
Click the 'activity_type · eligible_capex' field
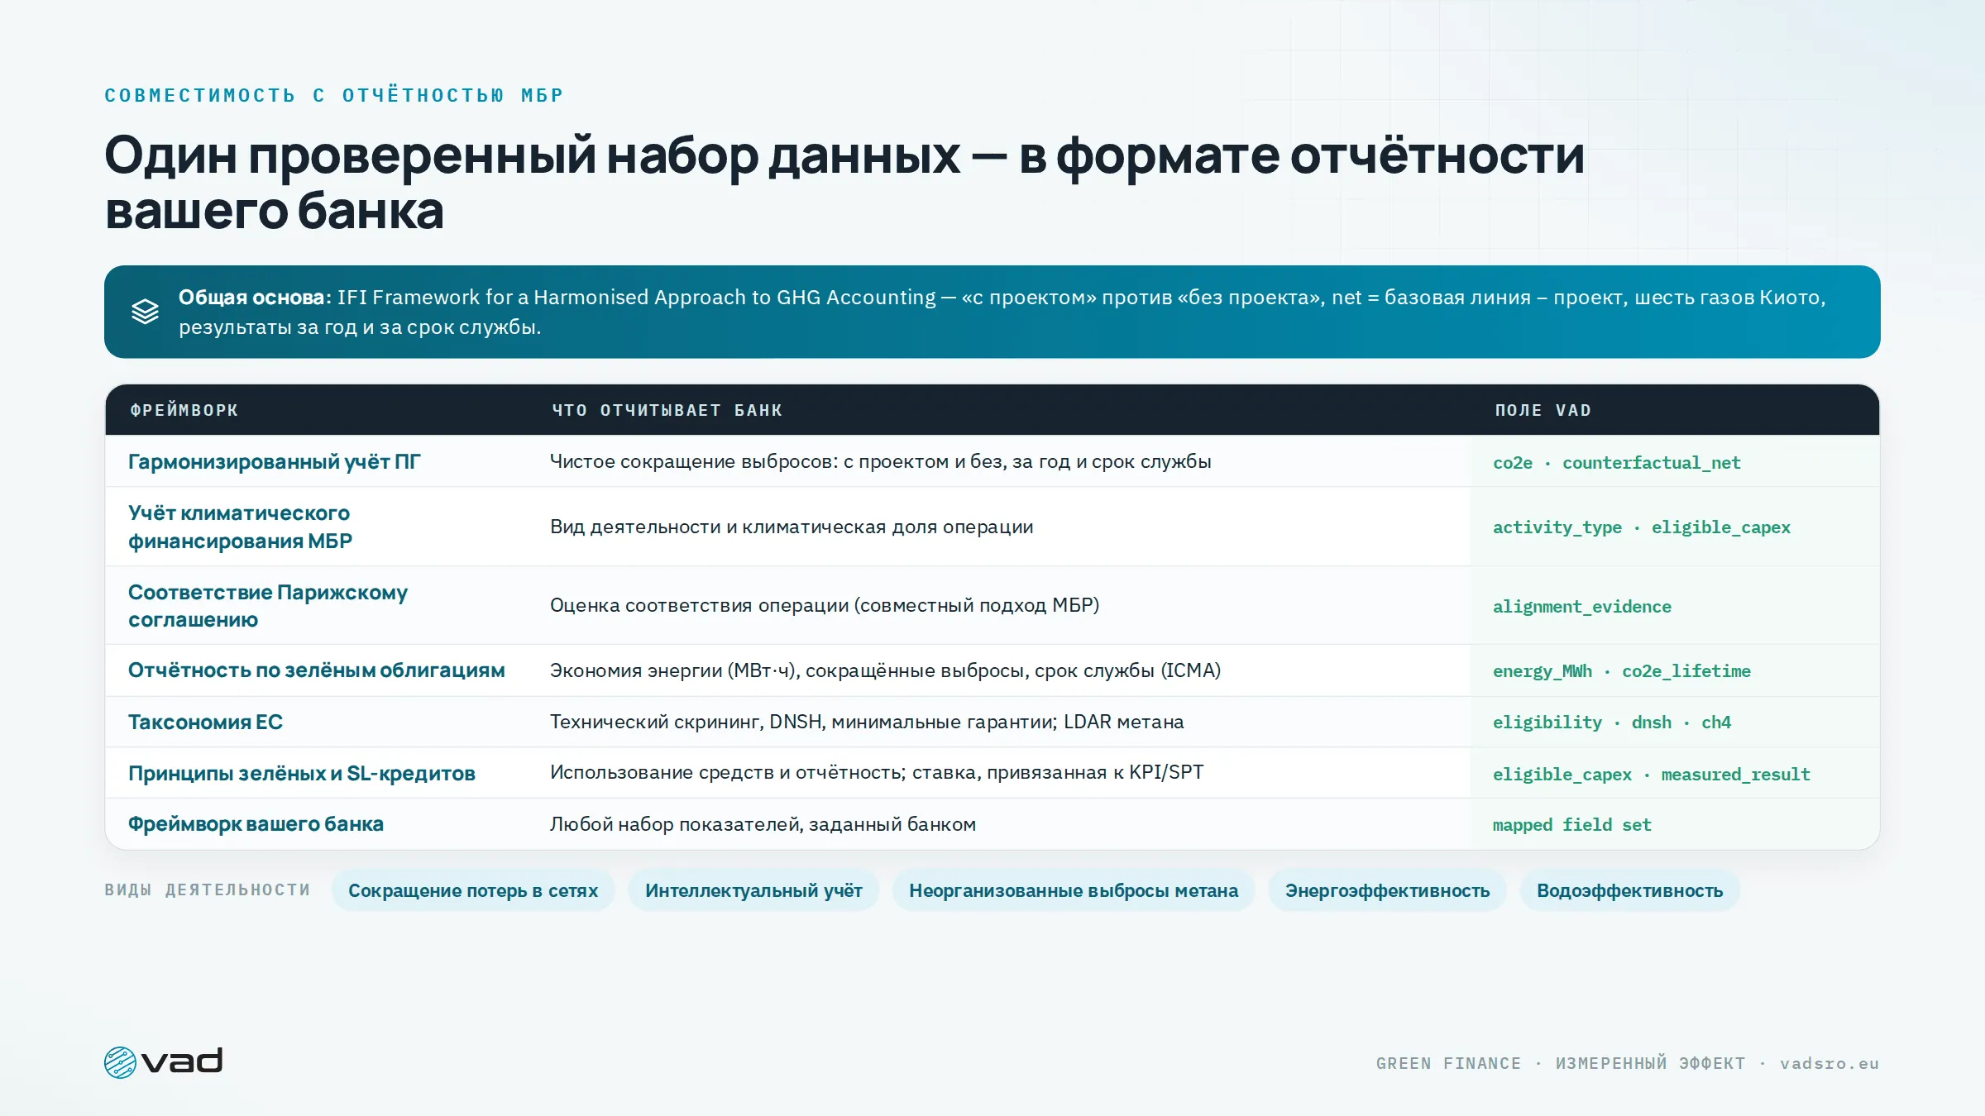click(x=1642, y=527)
